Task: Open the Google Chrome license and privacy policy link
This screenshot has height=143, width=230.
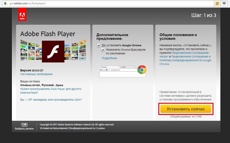Action: point(185,60)
